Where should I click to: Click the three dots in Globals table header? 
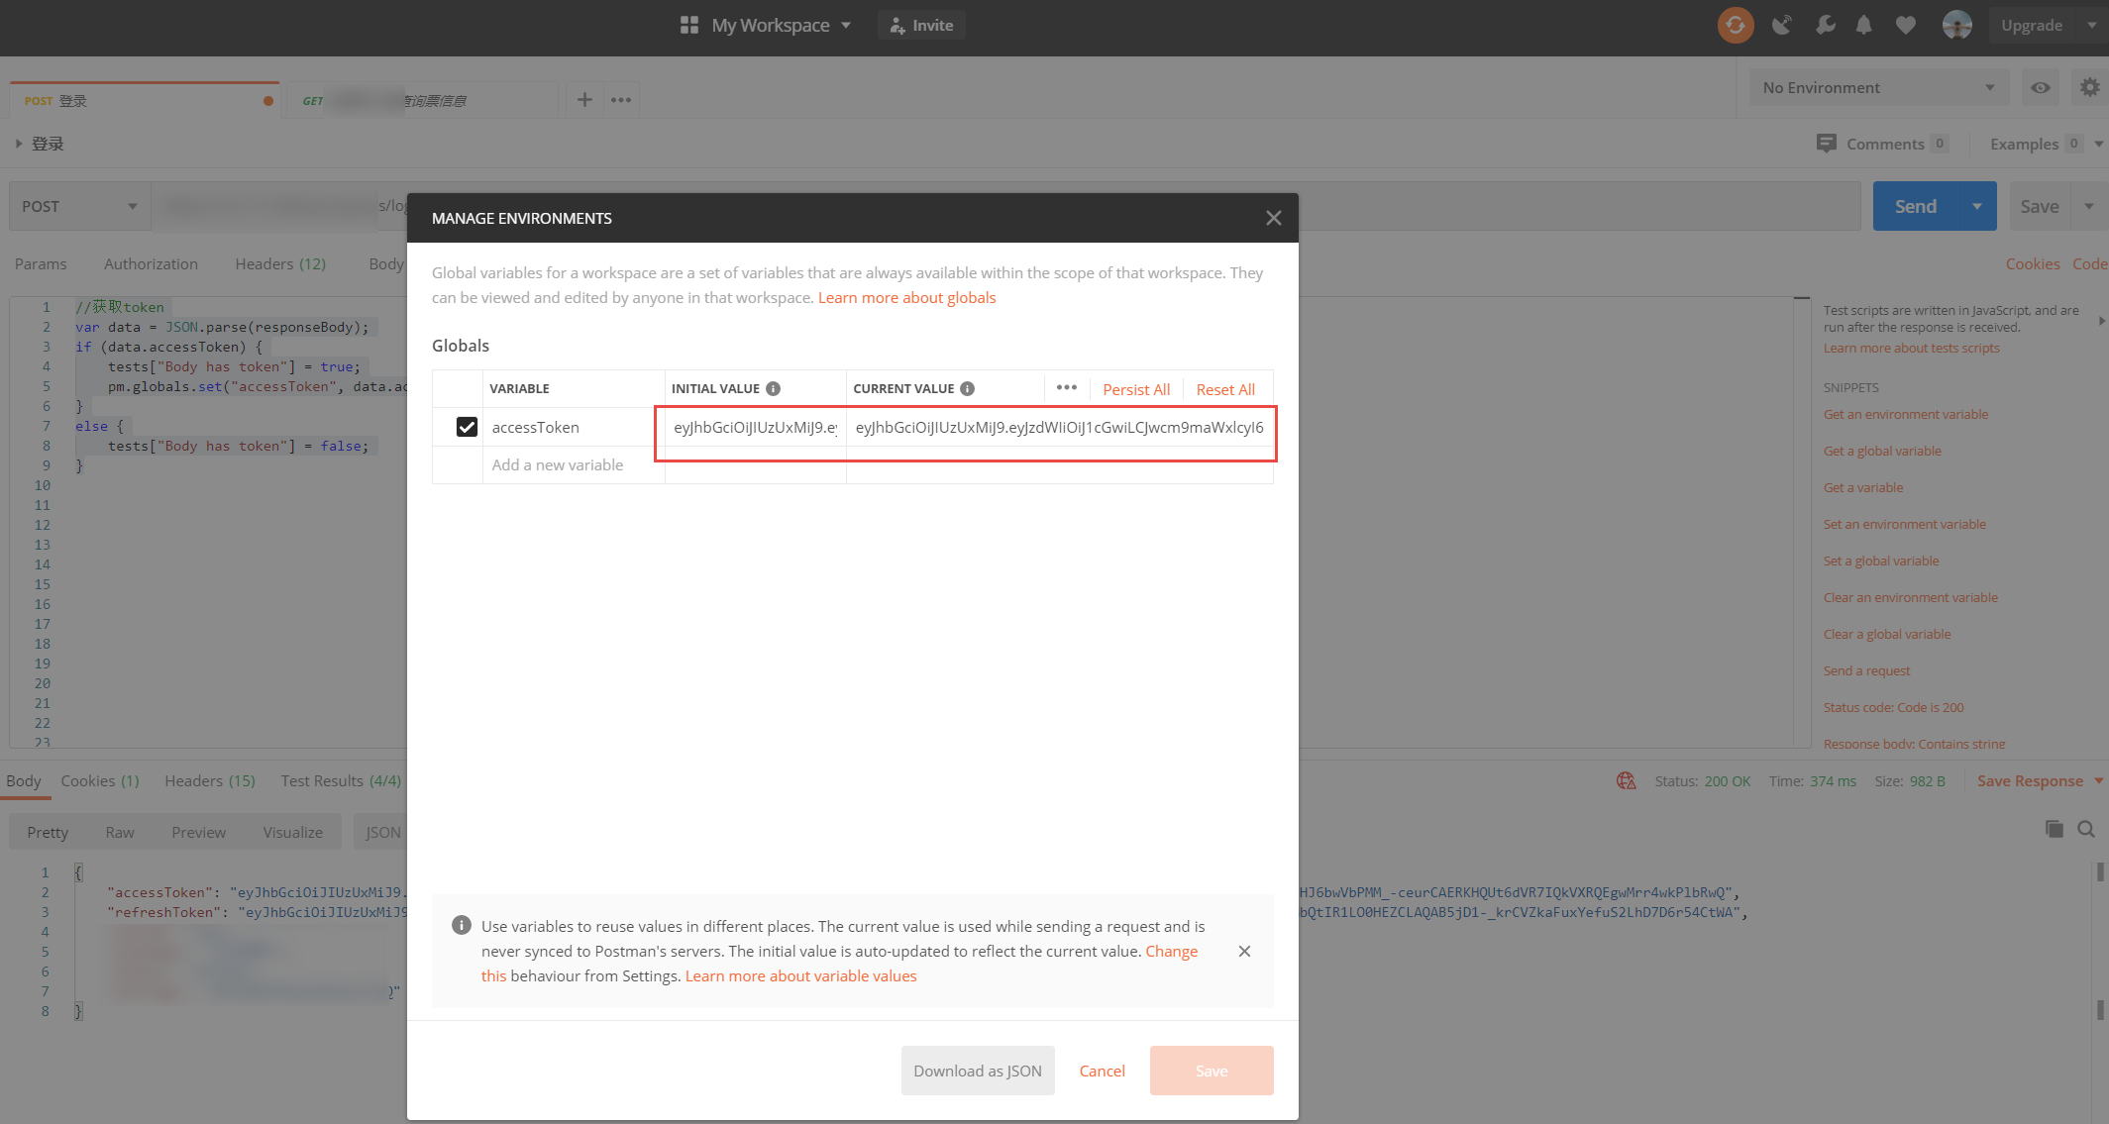point(1066,387)
